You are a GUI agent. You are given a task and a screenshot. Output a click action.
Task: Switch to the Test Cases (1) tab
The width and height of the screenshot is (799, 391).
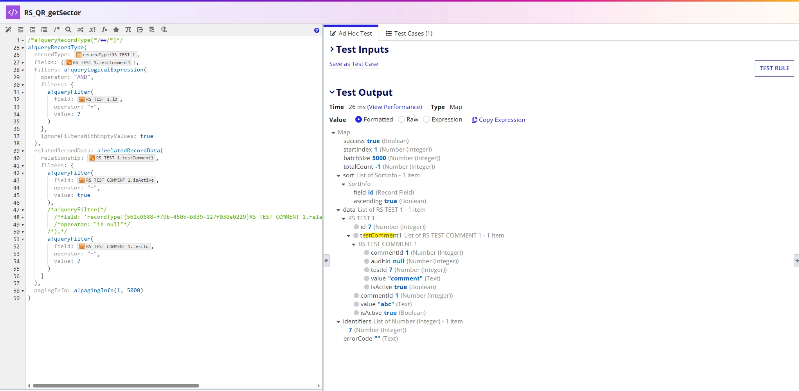(409, 33)
